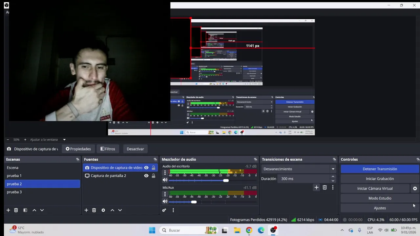This screenshot has height=236, width=420.
Task: Pop out the Controles dock
Action: tap(418, 159)
